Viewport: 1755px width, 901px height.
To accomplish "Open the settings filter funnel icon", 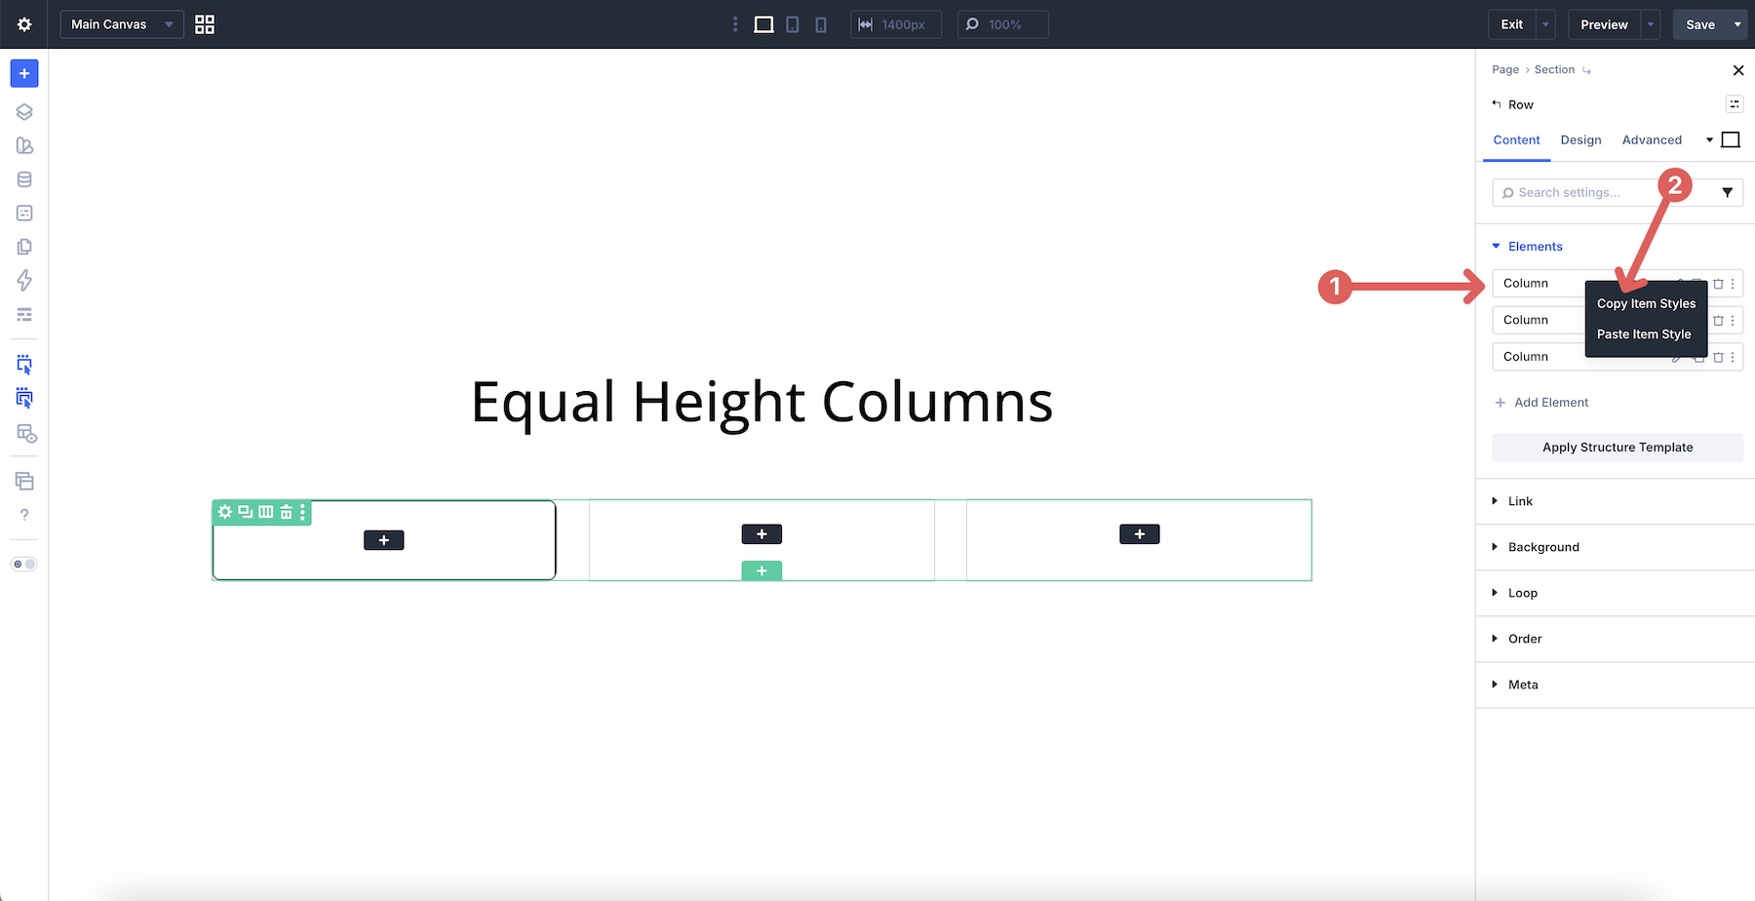I will pyautogui.click(x=1727, y=193).
